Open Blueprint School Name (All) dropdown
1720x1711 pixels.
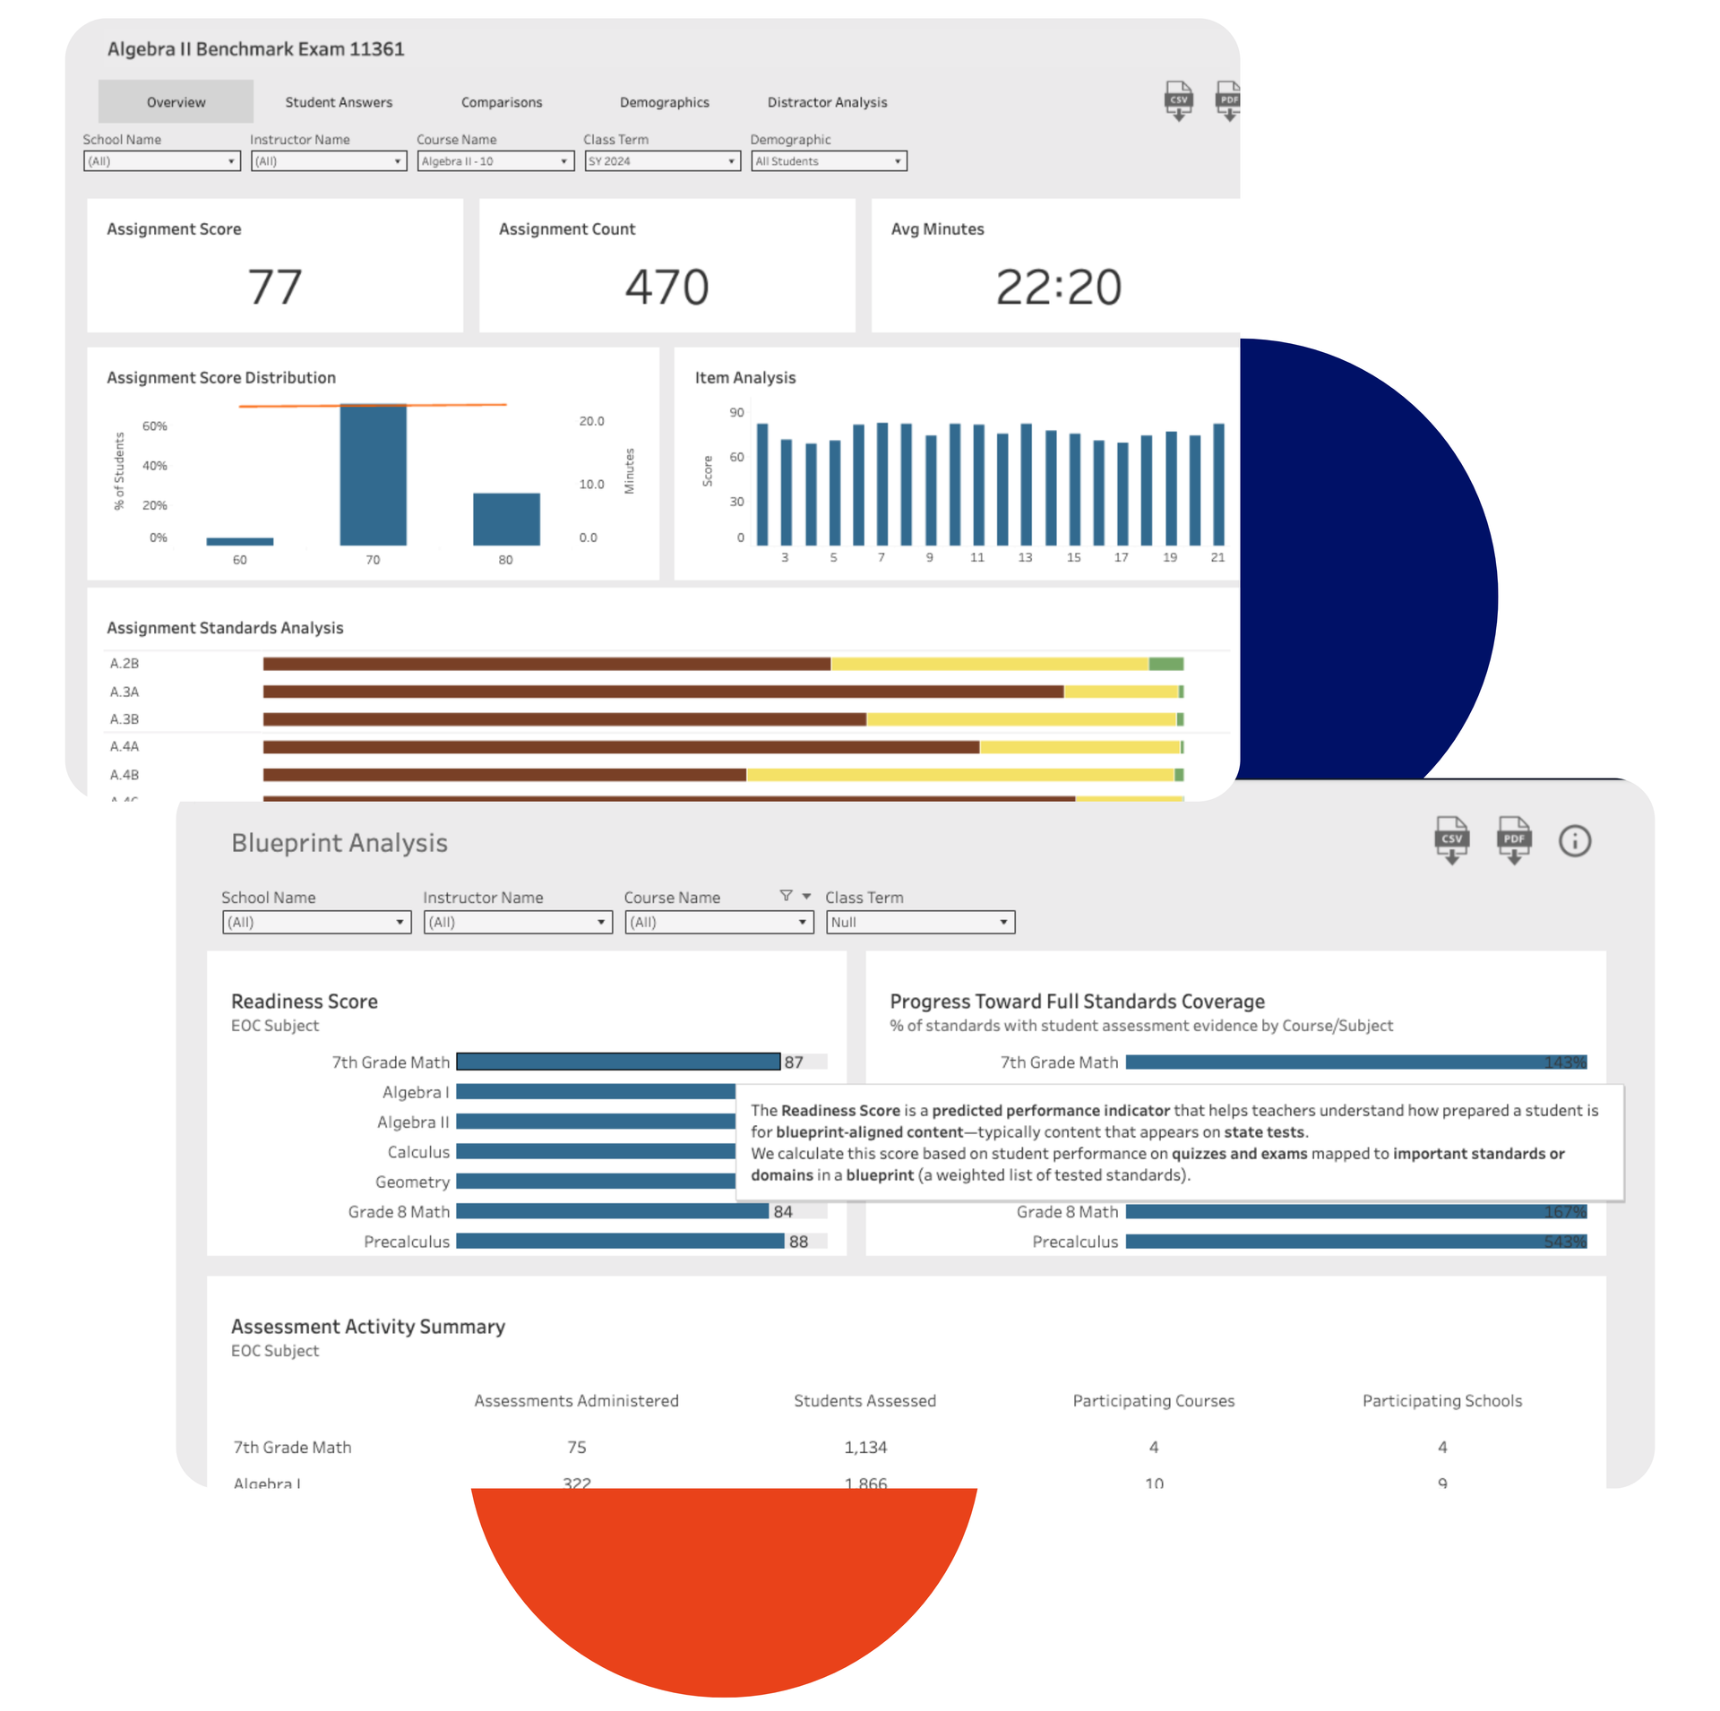315,922
